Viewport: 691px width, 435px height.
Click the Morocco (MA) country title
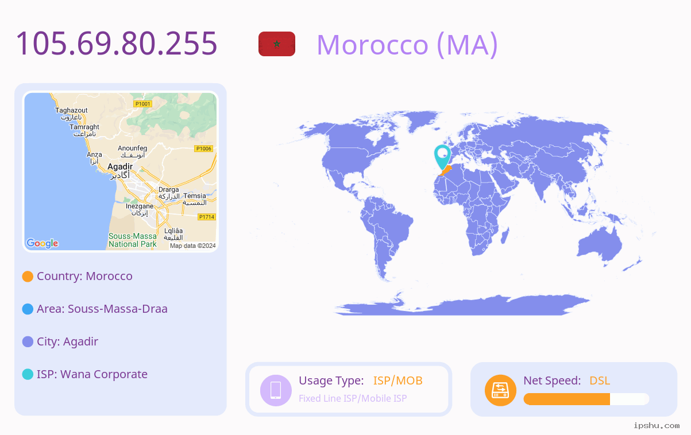[407, 44]
